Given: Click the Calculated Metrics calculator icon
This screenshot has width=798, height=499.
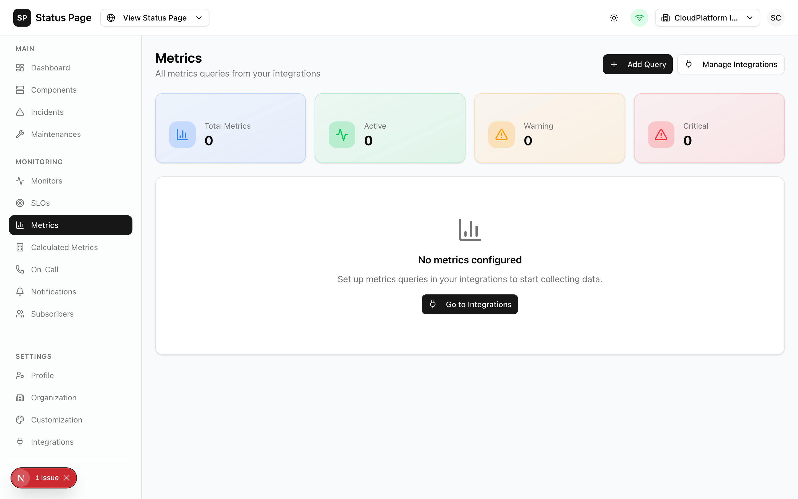Looking at the screenshot, I should tap(20, 247).
